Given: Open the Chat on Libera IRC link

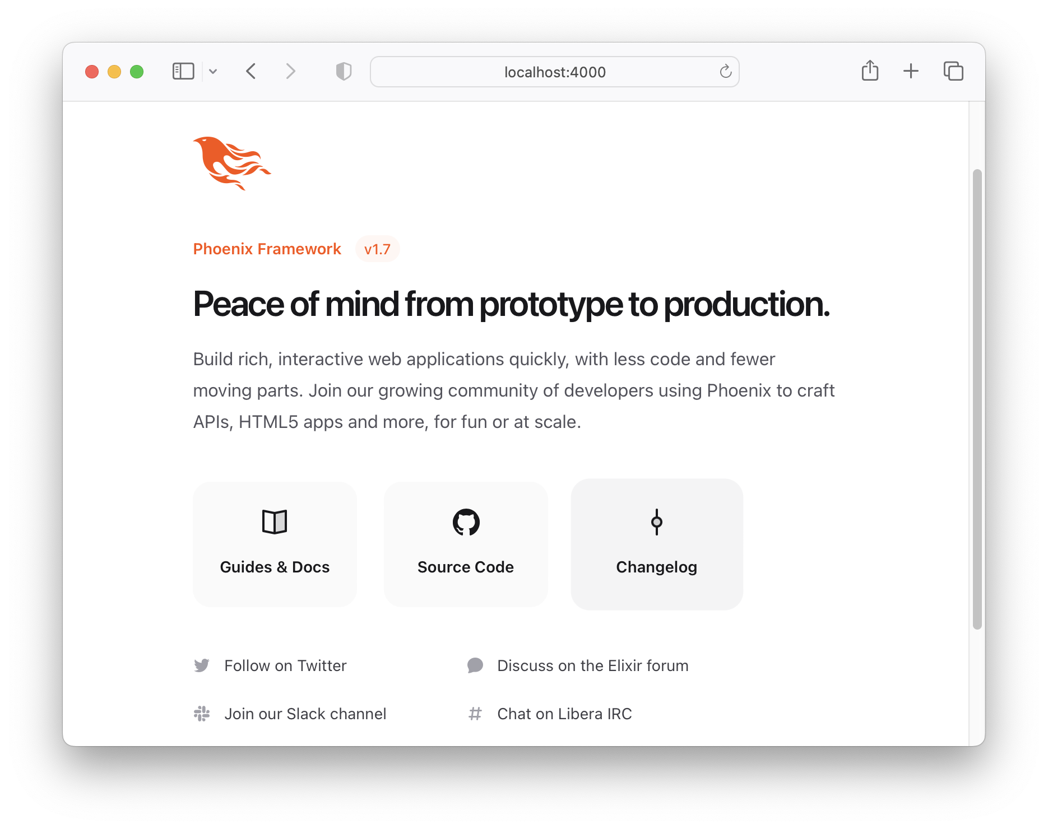Looking at the screenshot, I should [x=550, y=714].
